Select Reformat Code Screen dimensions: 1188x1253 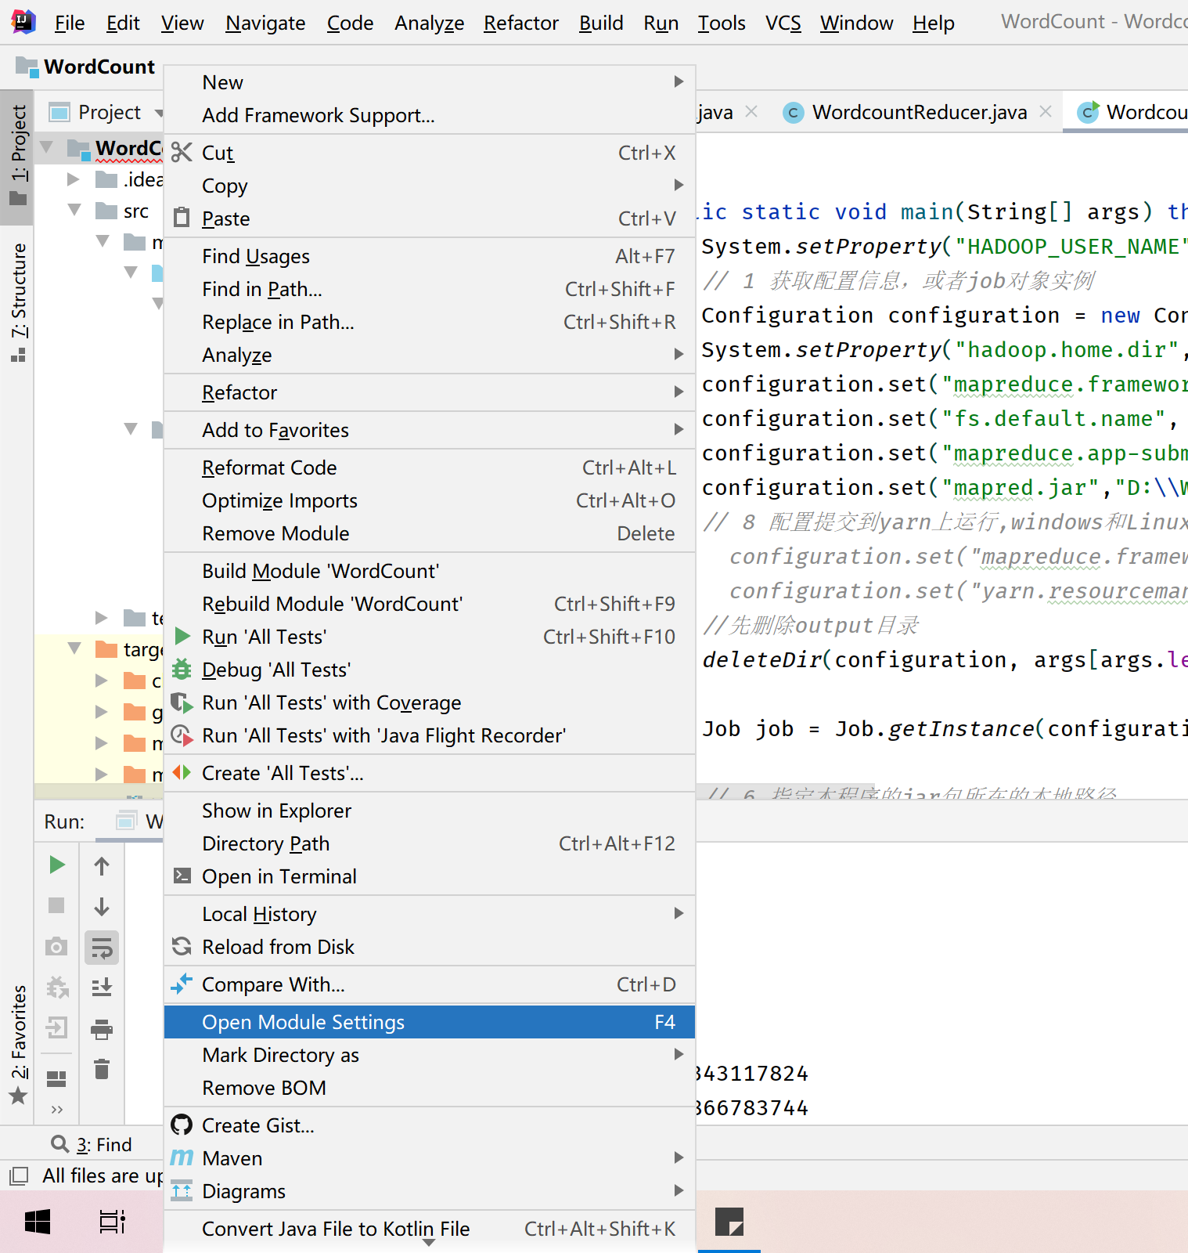[x=430, y=468]
